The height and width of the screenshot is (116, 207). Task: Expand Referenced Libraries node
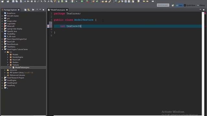(5, 75)
